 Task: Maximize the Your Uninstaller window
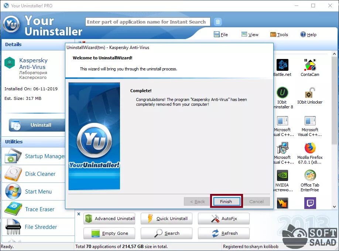pos(313,6)
